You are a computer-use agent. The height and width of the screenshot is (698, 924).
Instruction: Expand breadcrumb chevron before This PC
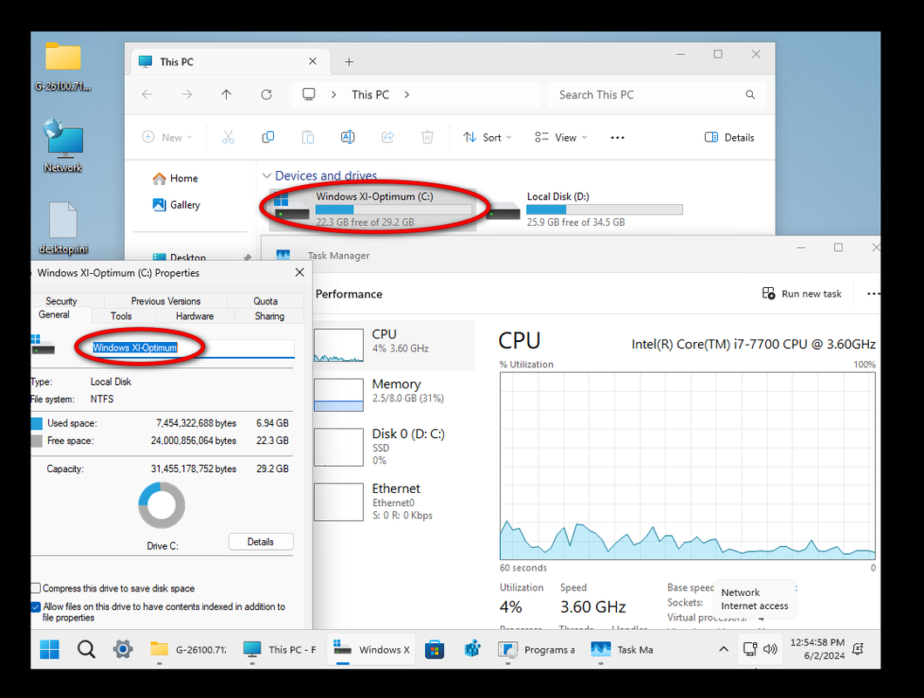333,94
